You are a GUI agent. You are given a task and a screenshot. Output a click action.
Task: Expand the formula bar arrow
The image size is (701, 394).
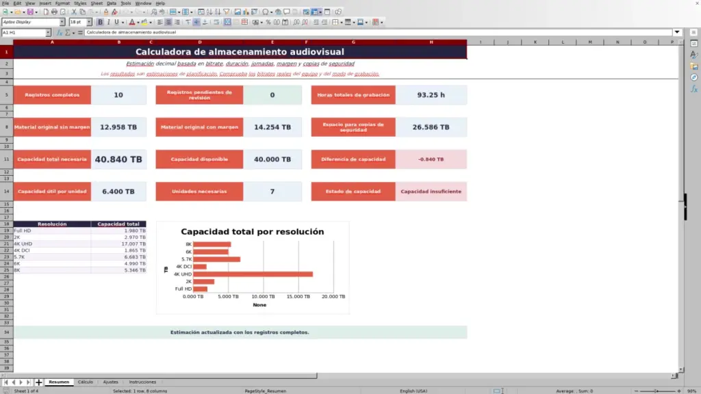(x=677, y=32)
